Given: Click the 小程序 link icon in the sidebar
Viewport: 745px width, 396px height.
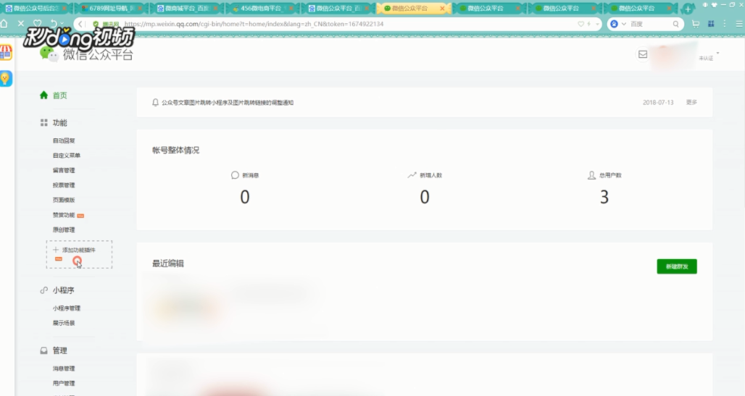Looking at the screenshot, I should (x=43, y=290).
